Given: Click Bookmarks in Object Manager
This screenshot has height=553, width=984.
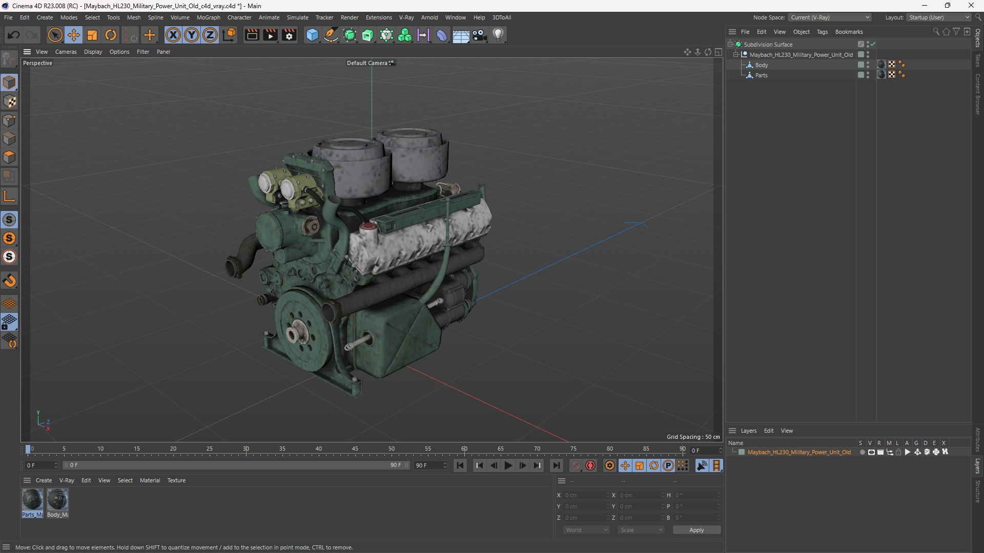Looking at the screenshot, I should click(x=849, y=32).
